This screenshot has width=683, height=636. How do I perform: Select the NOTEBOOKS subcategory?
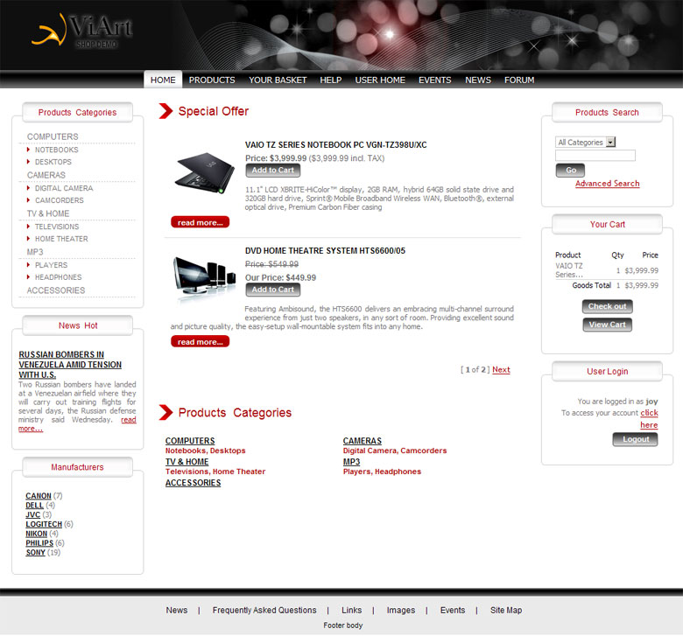pyautogui.click(x=57, y=150)
